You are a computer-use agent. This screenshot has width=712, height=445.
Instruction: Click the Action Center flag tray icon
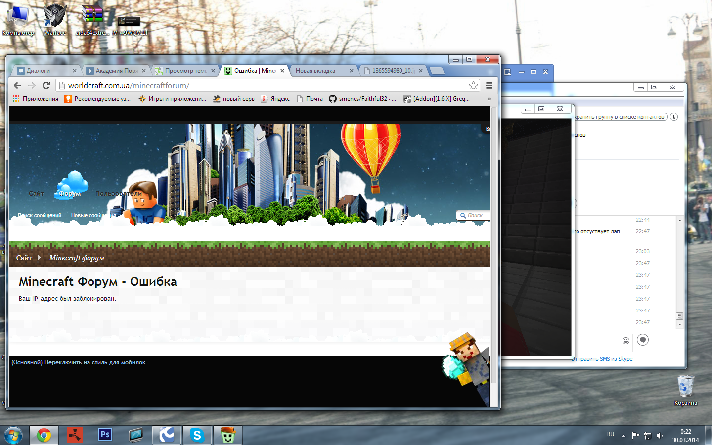(x=635, y=436)
